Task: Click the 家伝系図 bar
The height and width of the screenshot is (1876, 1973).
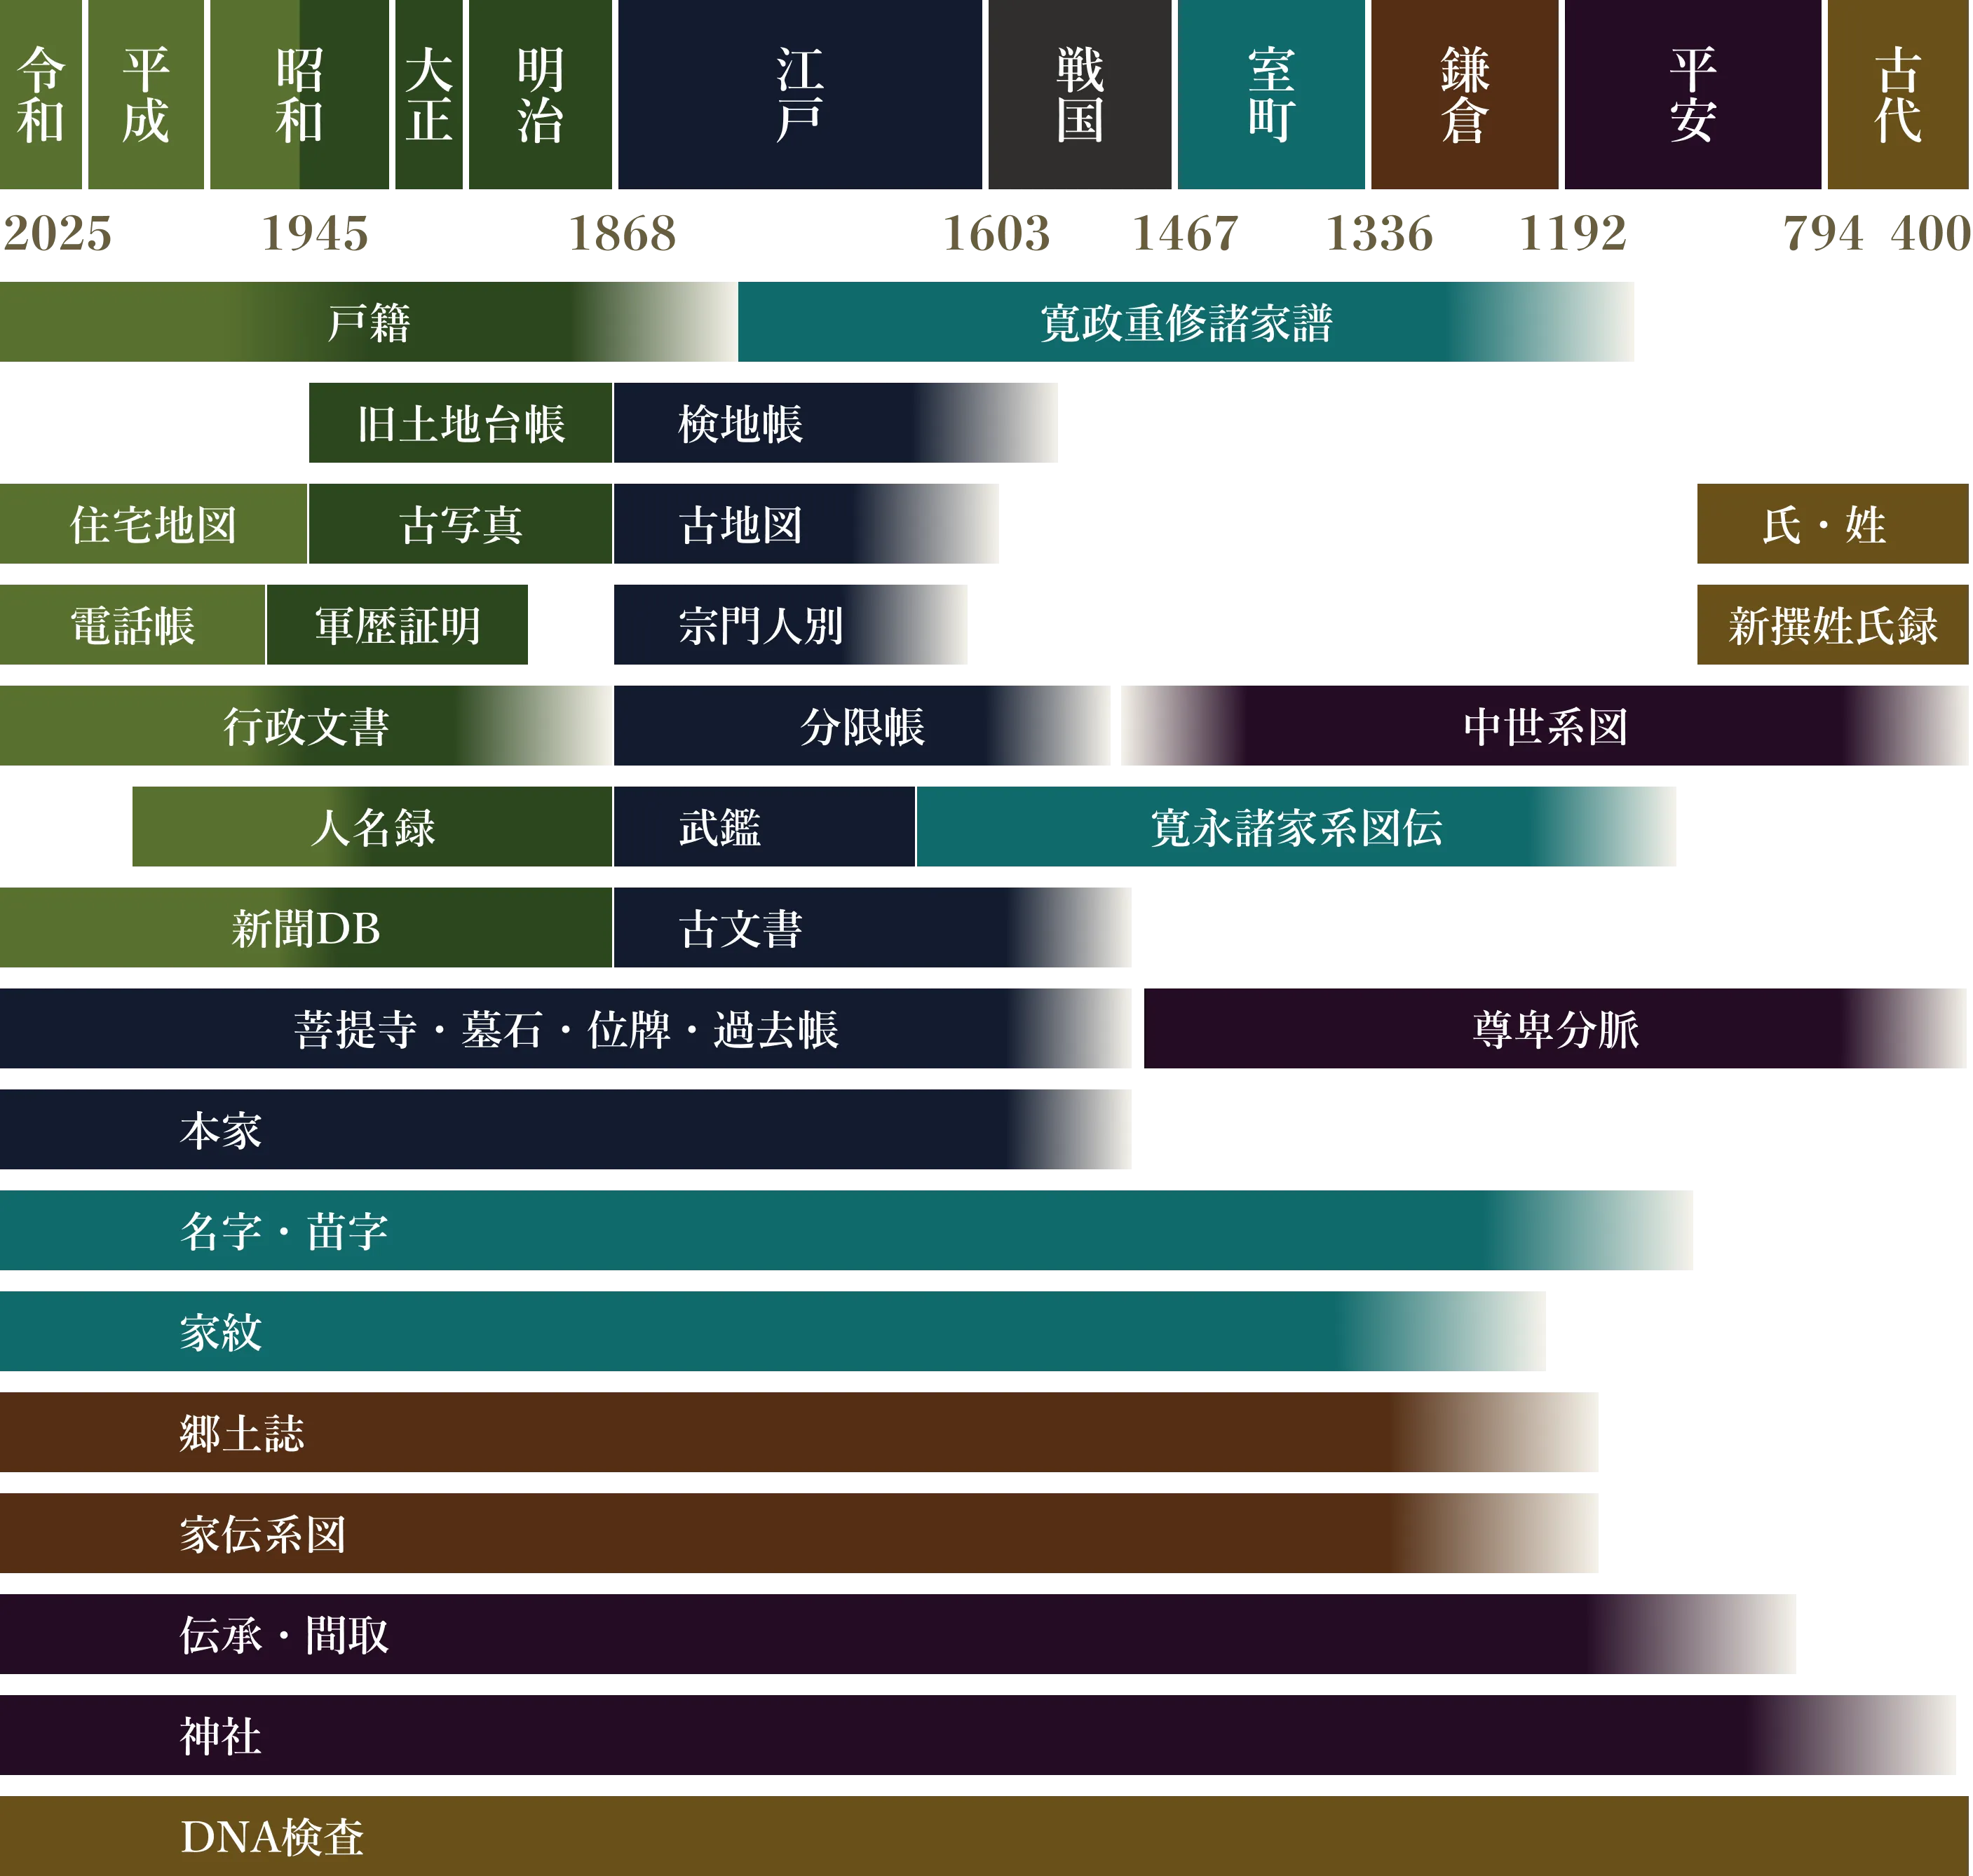Action: tap(799, 1534)
